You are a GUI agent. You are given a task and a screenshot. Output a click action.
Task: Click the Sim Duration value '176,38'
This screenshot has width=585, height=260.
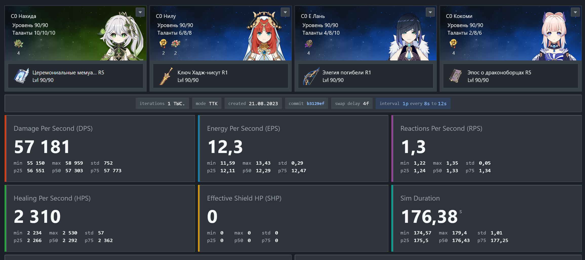[429, 217]
